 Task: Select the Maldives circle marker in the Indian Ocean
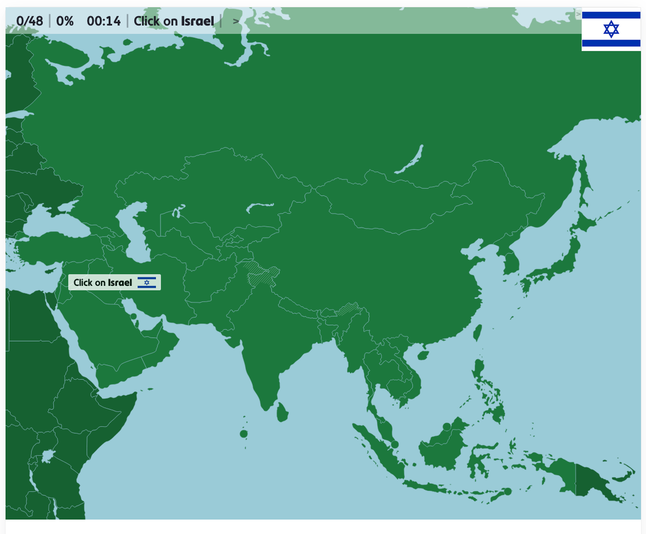(x=244, y=434)
